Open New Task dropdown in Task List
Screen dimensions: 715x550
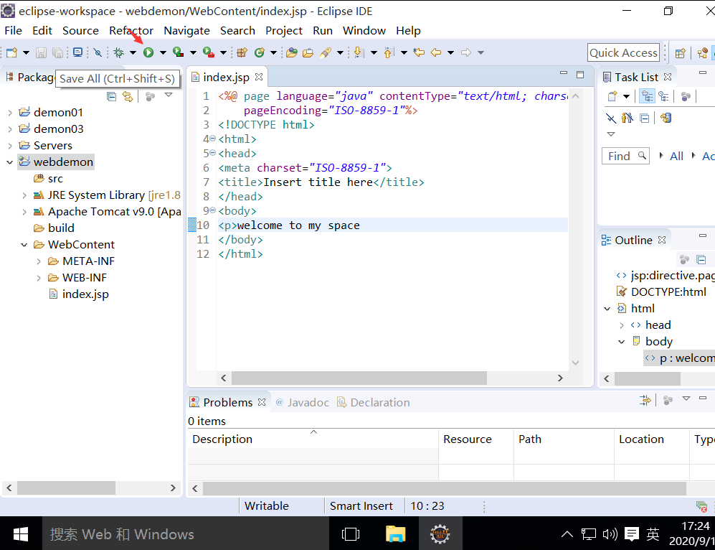[x=627, y=96]
